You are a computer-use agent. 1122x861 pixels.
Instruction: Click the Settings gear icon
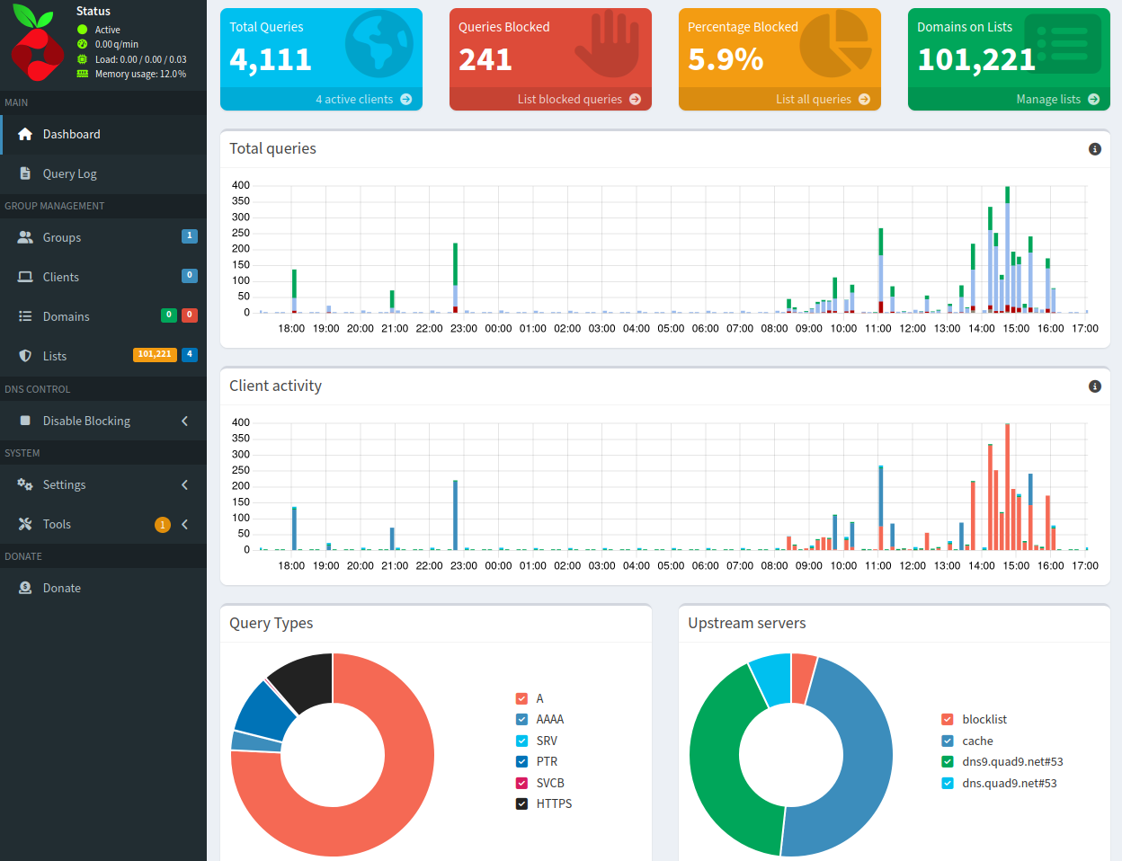pos(24,484)
